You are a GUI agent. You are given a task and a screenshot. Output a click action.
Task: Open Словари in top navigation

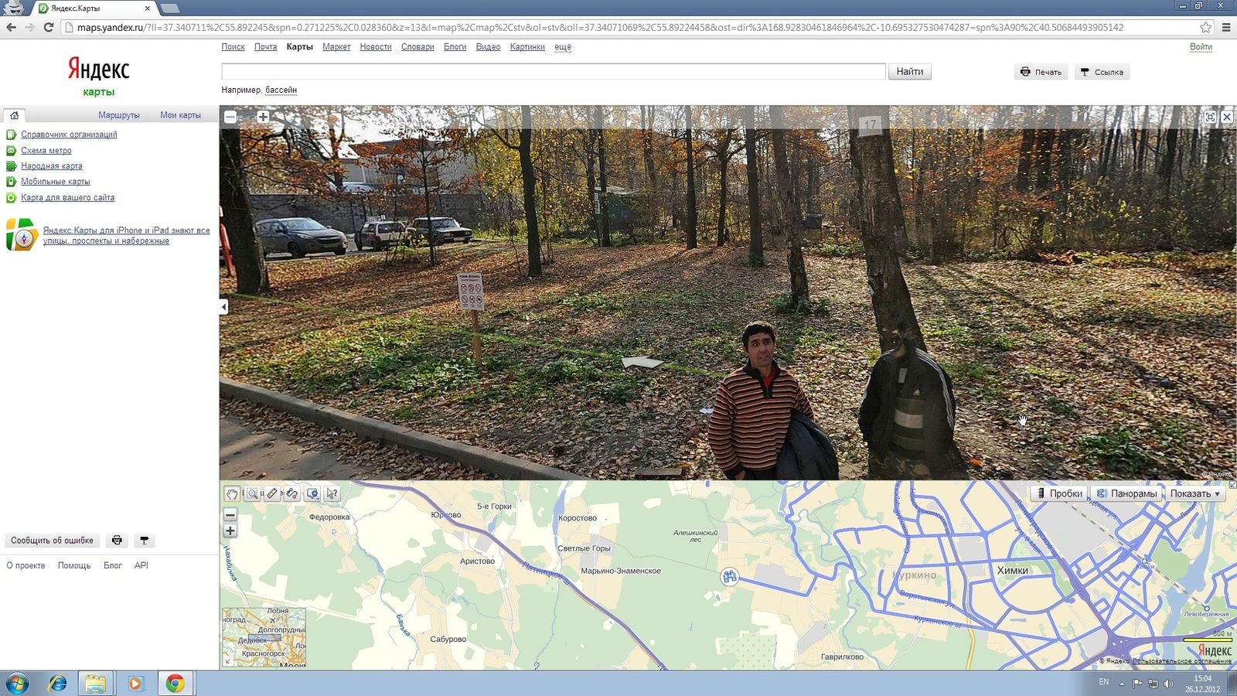417,47
